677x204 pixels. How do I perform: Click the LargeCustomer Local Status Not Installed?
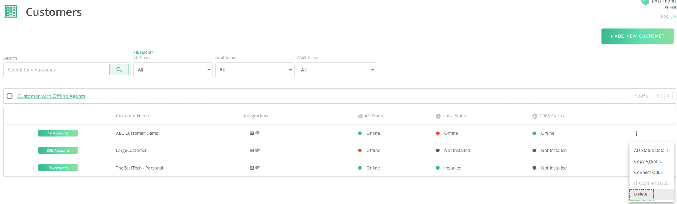(457, 151)
